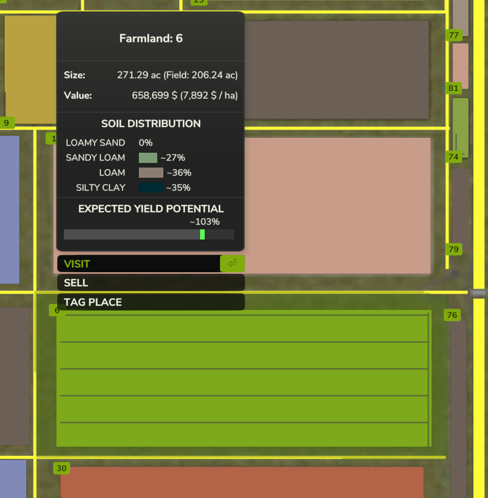Viewport: 488px width, 498px height.
Task: Click the large brown field at top right
Action: (x=336, y=70)
